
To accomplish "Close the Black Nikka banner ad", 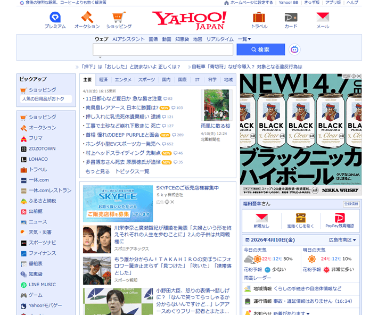I will (359, 76).
